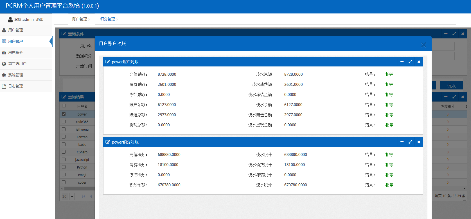Close the 用户账户对账 dialog with X
This screenshot has width=471, height=219.
423,45
